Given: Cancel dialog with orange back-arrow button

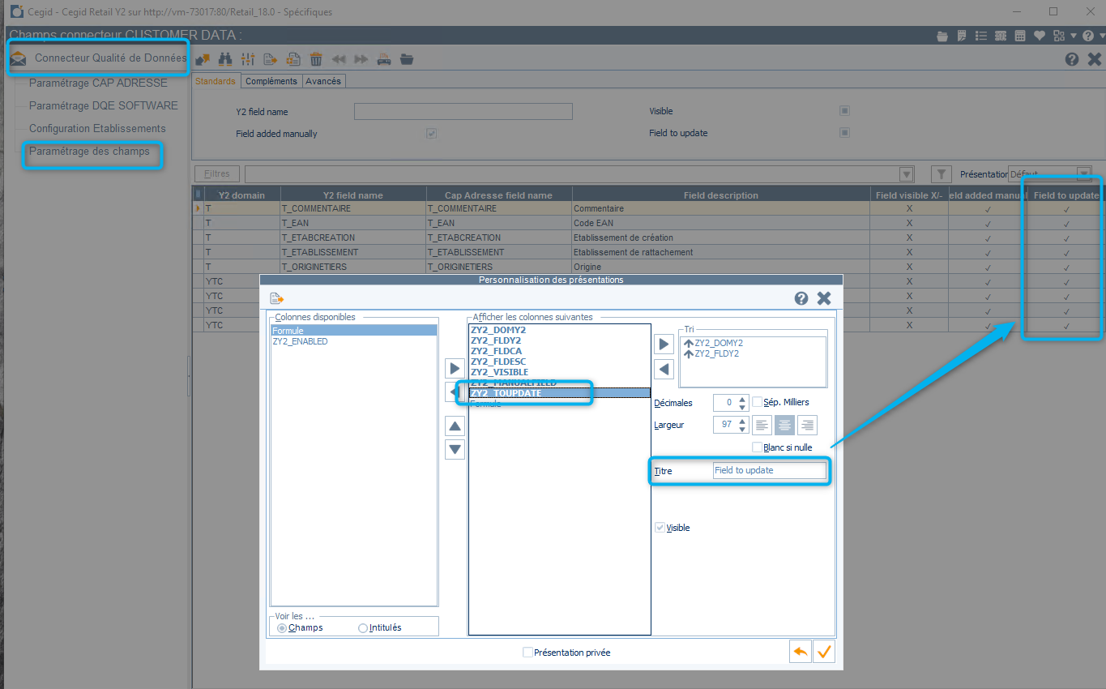Looking at the screenshot, I should (x=801, y=651).
